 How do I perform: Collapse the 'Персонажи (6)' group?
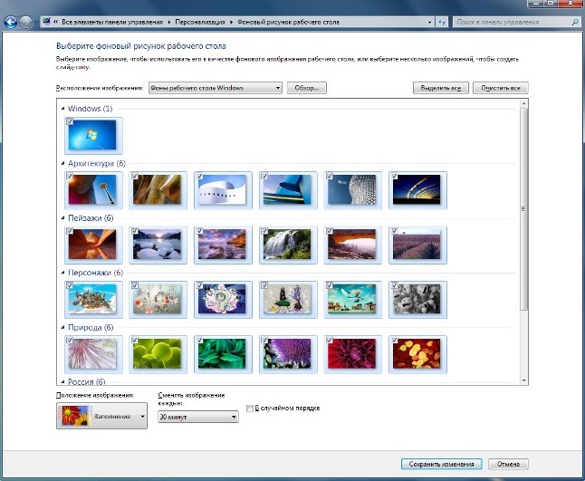point(62,273)
